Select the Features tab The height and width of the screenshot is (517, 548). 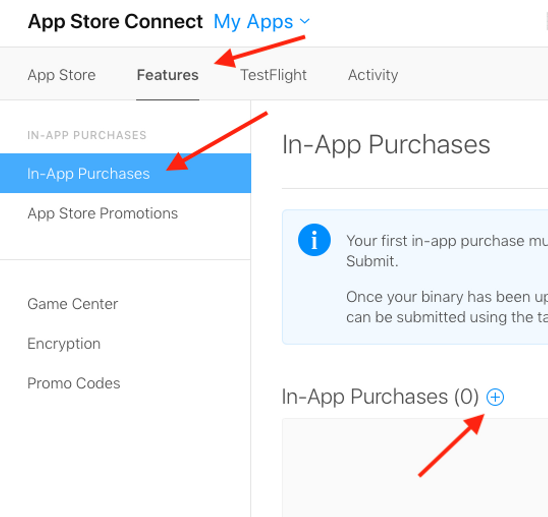point(167,75)
